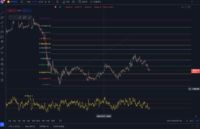Image resolution: width=200 pixels, height=129 pixels.
Task: Select the ruler measure tool
Action: (2, 48)
